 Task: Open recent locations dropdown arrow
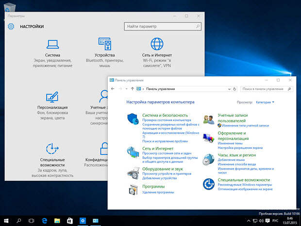tap(126, 89)
